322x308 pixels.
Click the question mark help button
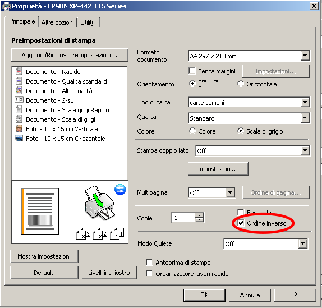coord(295,295)
